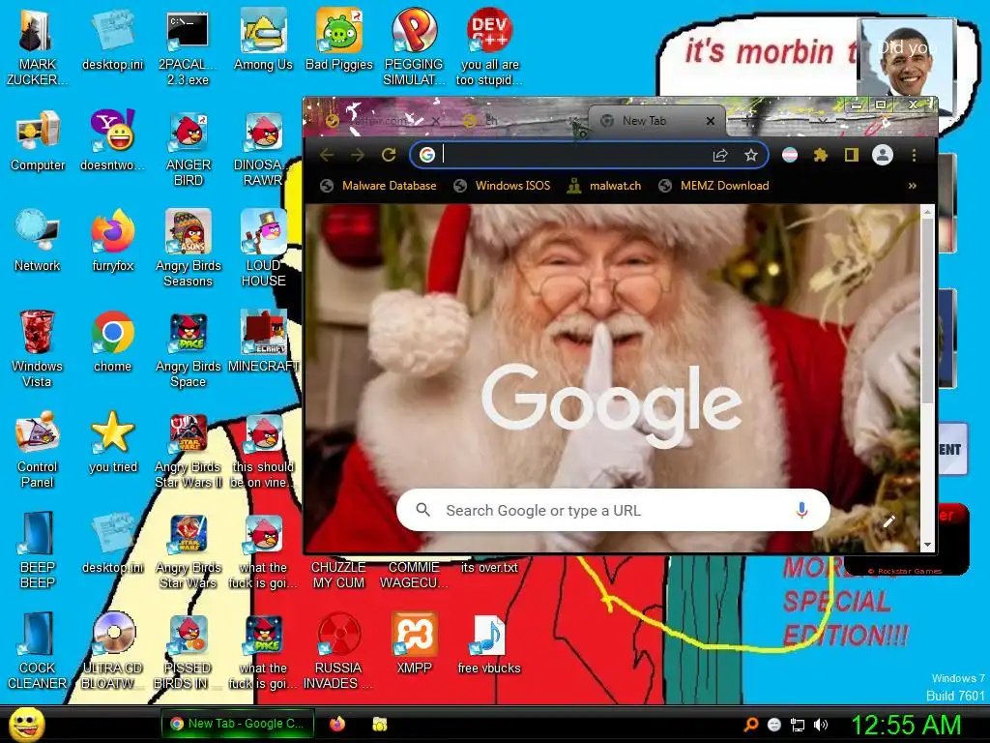Open Malware Database bookmark
The width and height of the screenshot is (990, 743).
point(379,186)
